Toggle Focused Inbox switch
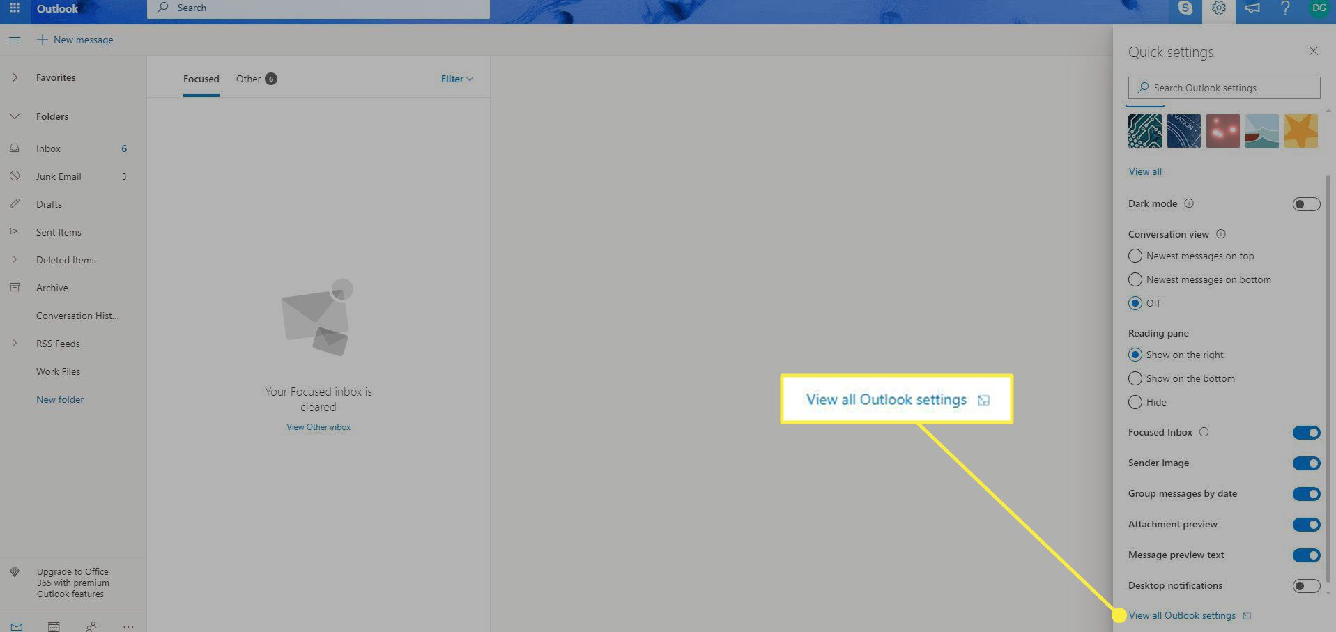This screenshot has width=1336, height=632. [1306, 433]
